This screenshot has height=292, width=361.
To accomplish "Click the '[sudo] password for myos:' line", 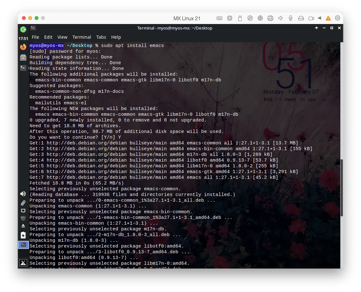I will point(65,52).
